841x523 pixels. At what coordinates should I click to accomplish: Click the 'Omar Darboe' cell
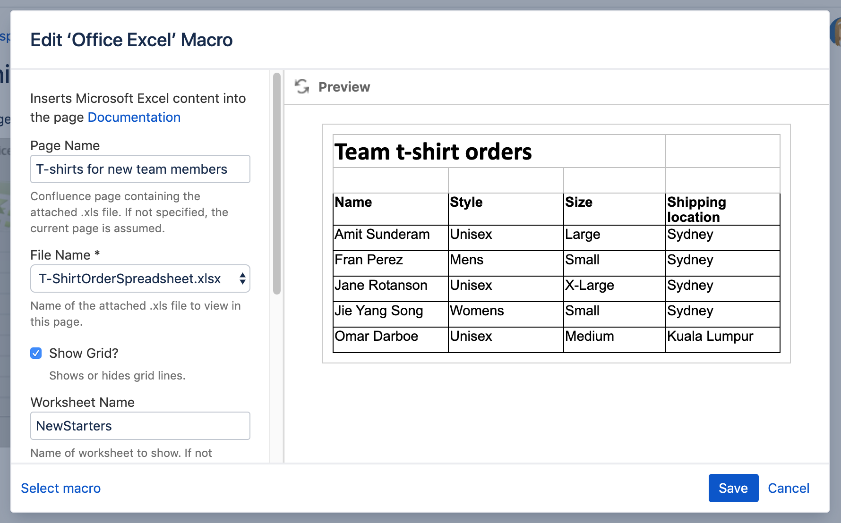(x=391, y=340)
